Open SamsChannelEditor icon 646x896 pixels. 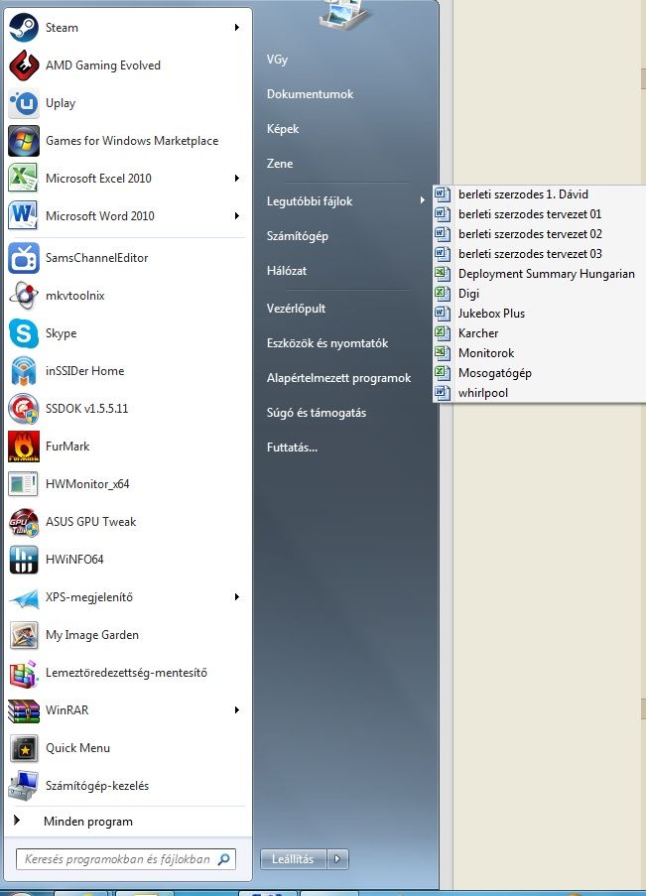24,258
